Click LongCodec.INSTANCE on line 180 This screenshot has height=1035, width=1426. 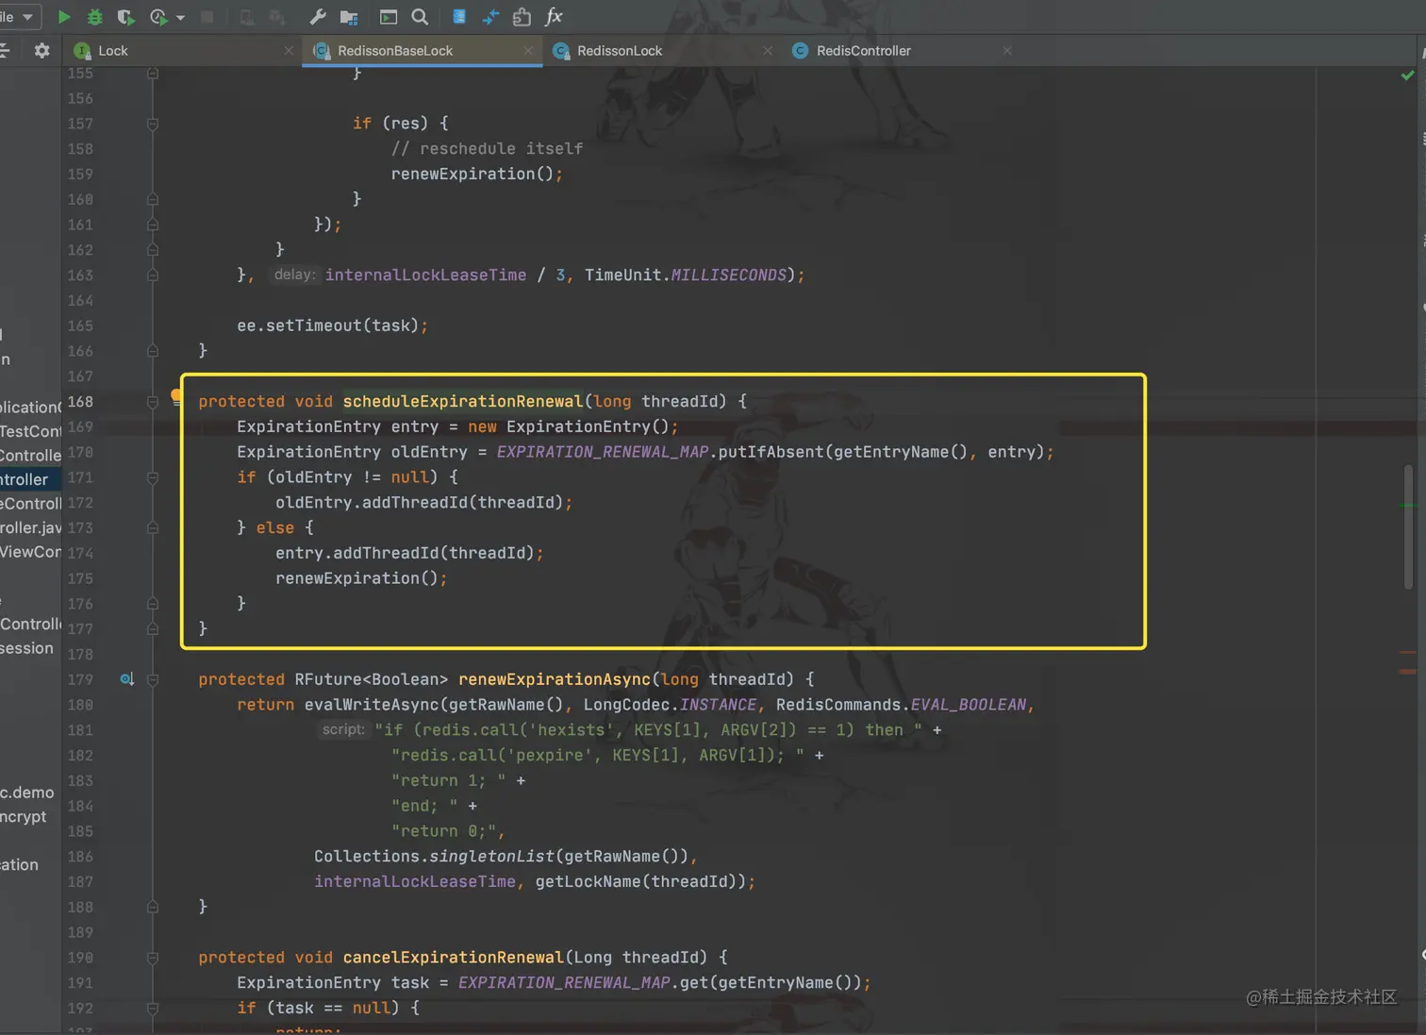[x=670, y=705]
